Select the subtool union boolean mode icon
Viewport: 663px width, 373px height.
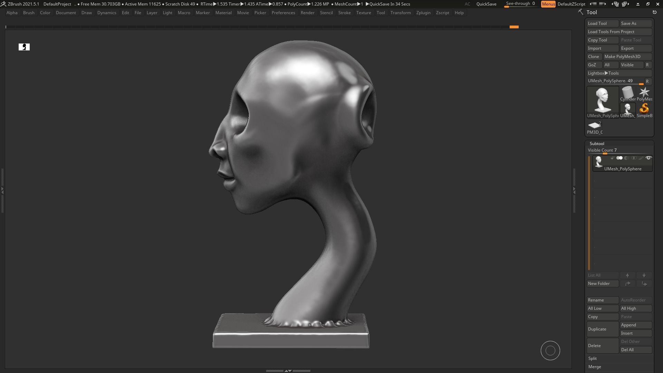pyautogui.click(x=619, y=158)
